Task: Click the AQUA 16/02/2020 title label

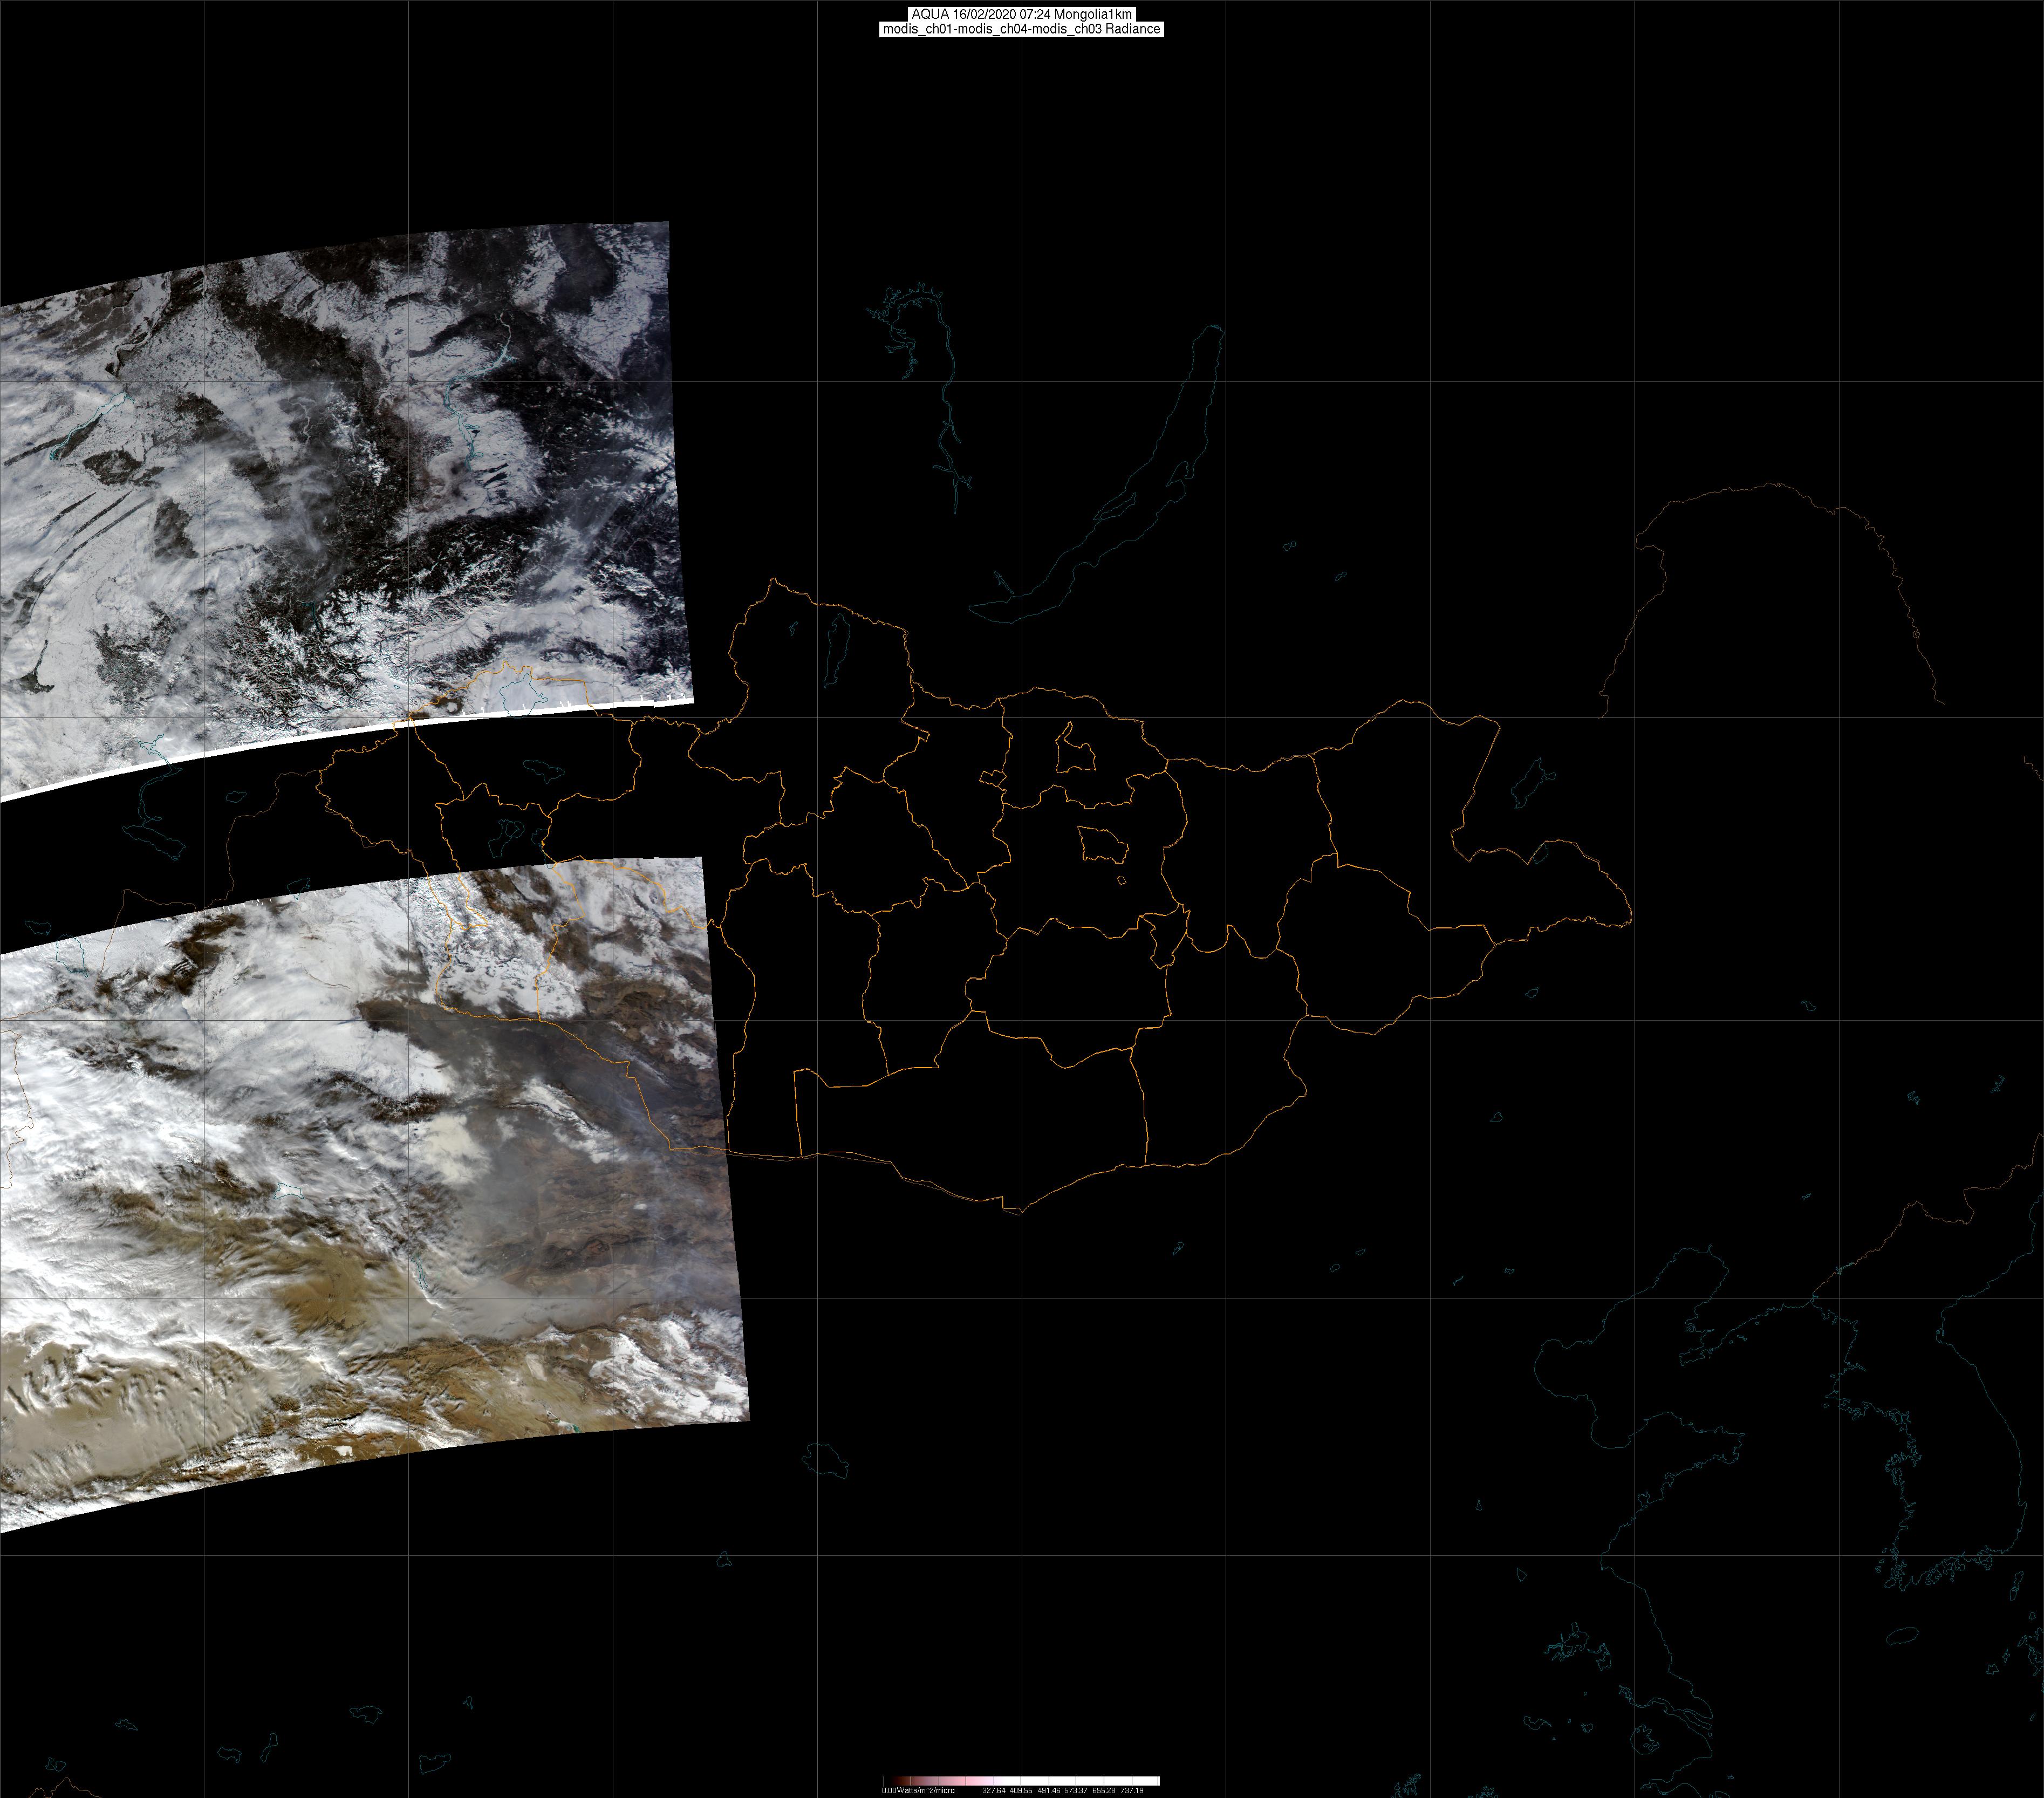Action: (1021, 14)
